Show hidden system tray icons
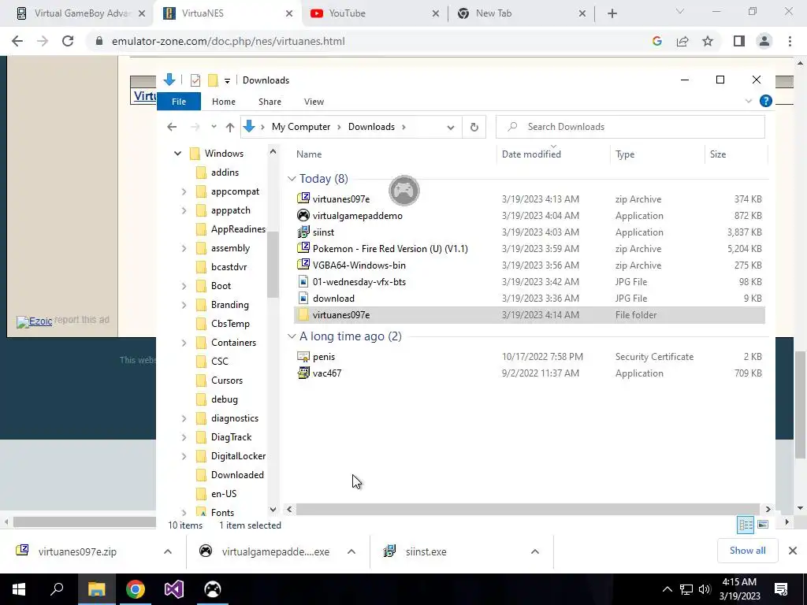807x605 pixels. point(667,589)
